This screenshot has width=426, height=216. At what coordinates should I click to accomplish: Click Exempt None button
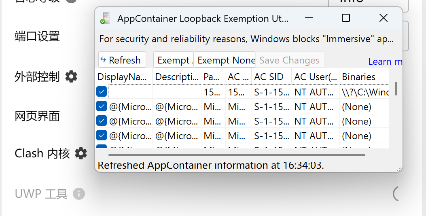(225, 60)
